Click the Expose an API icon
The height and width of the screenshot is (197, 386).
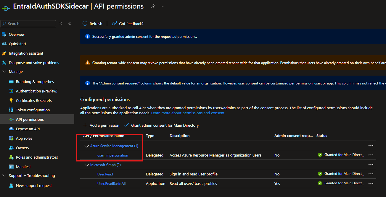tap(11, 129)
